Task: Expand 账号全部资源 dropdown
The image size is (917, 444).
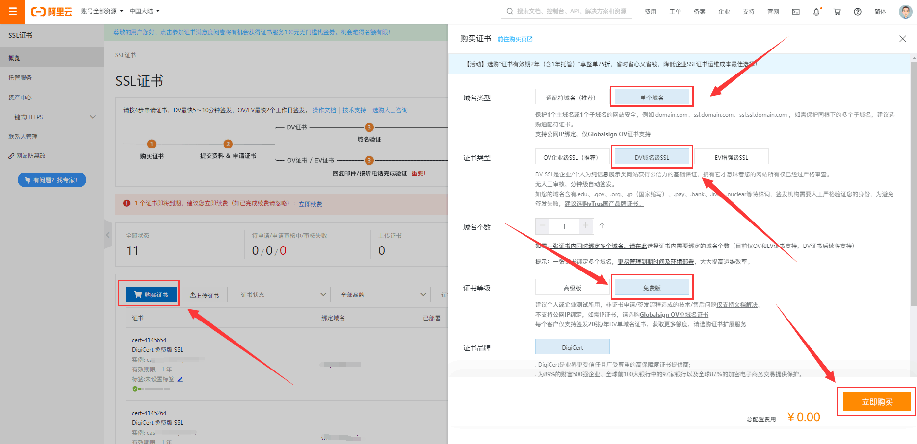Action: 102,11
